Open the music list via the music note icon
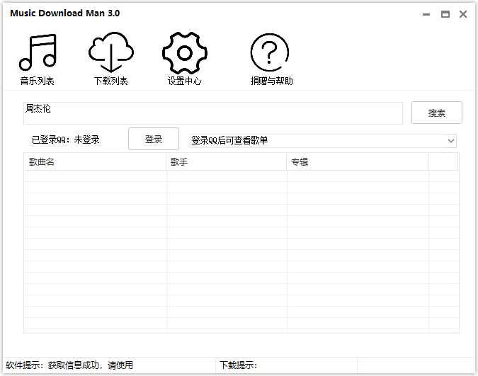Screen dimensions: 478x376 [38, 52]
